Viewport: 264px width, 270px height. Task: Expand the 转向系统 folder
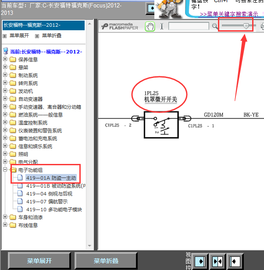[x=5, y=83]
